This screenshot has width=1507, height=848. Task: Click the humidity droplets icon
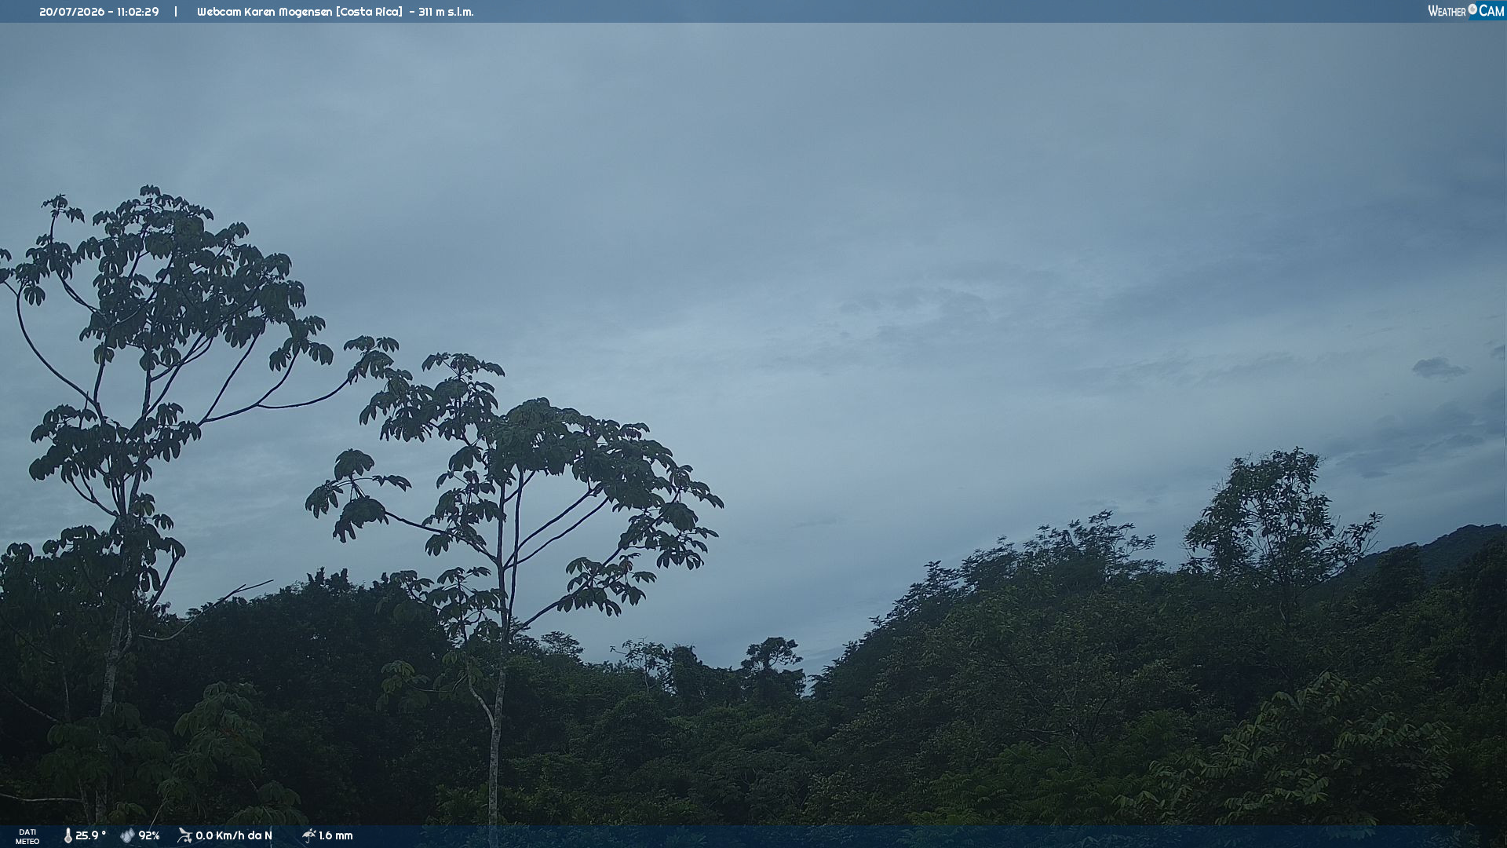[x=127, y=836]
